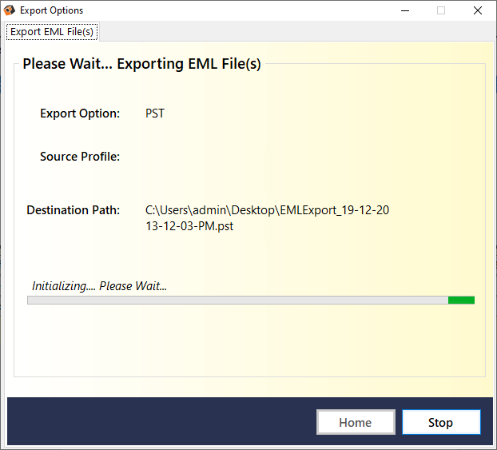Image resolution: width=497 pixels, height=450 pixels.
Task: Click the EMLExport destination path first line
Action: [267, 210]
